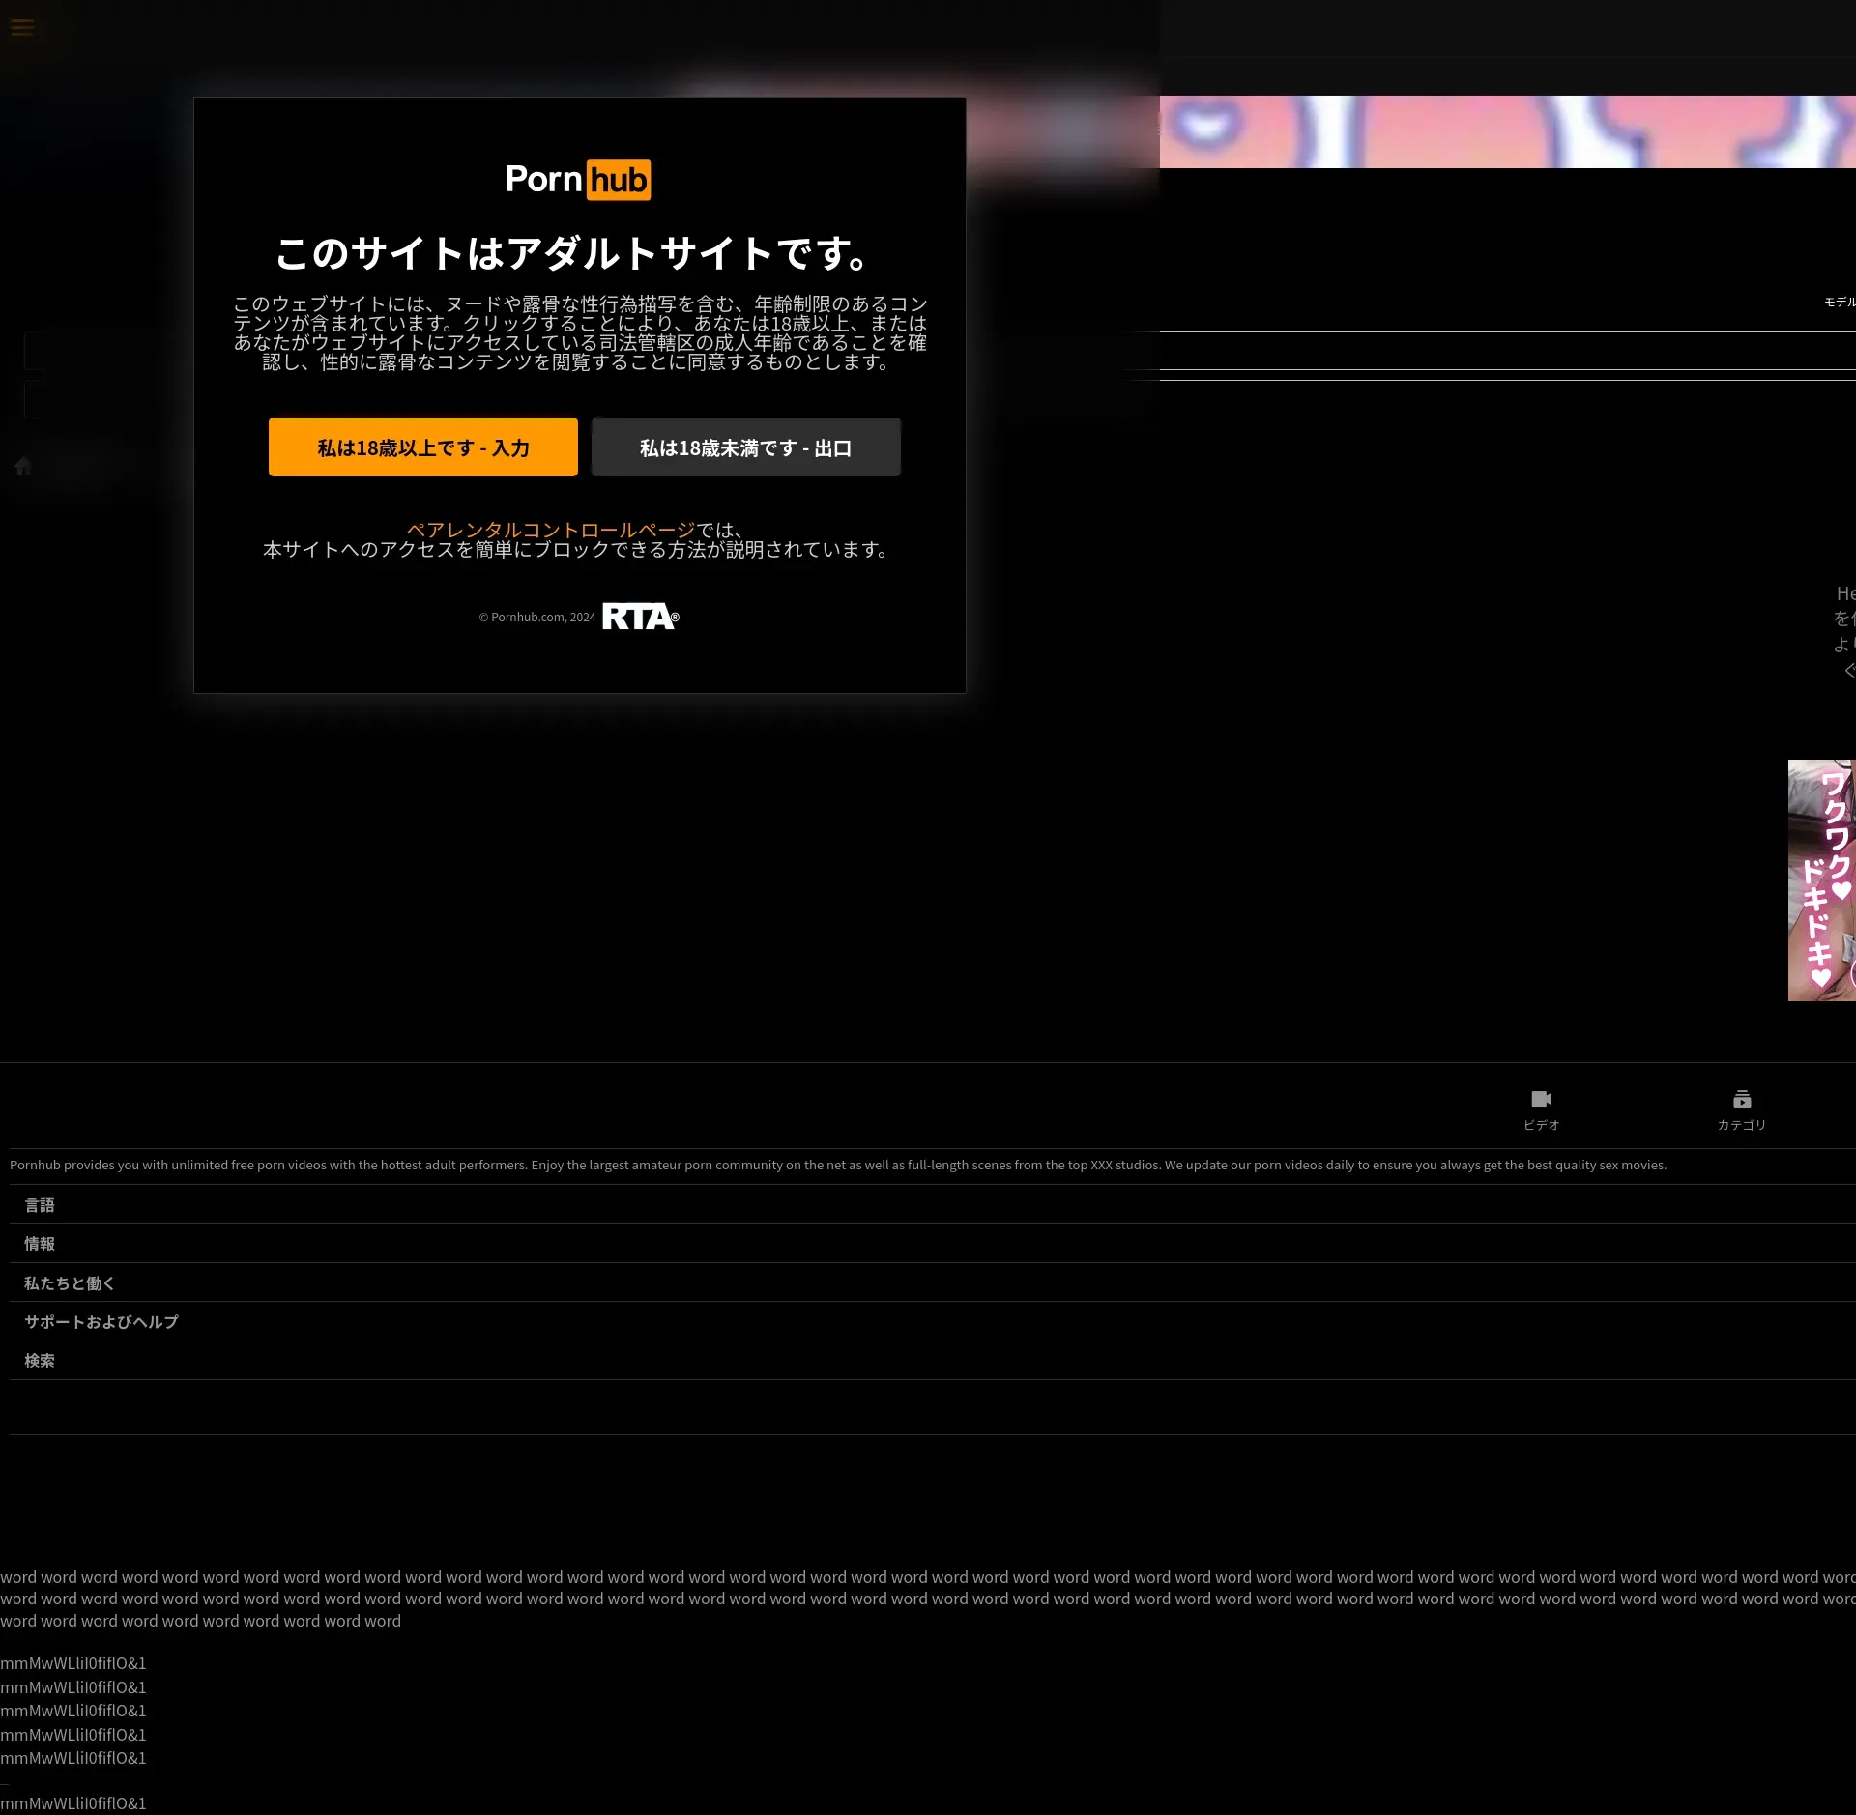Viewport: 1856px width, 1815px height.
Task: Click the ビデオ label in bottom navigation
Action: tap(1541, 1125)
